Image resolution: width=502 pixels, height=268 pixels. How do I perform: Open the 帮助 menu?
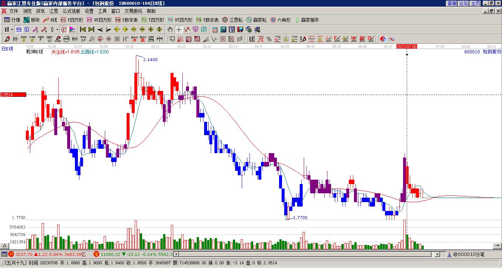point(151,11)
